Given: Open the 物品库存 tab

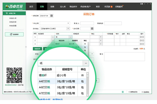Looking at the screenshot, I should pos(73,7).
